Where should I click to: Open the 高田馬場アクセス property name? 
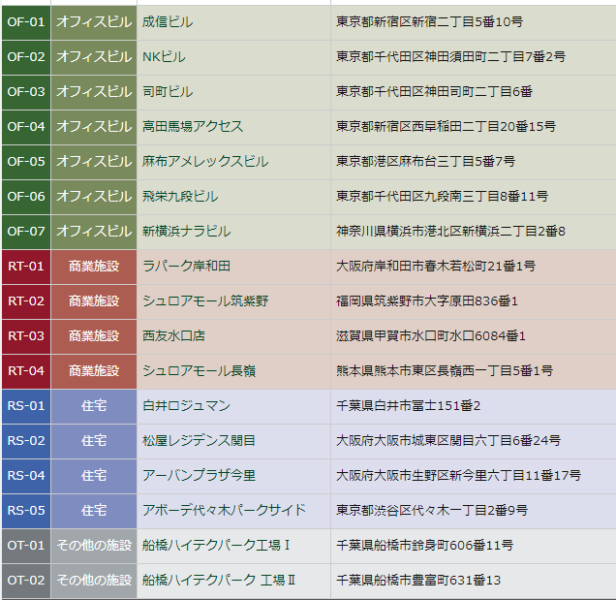[193, 127]
